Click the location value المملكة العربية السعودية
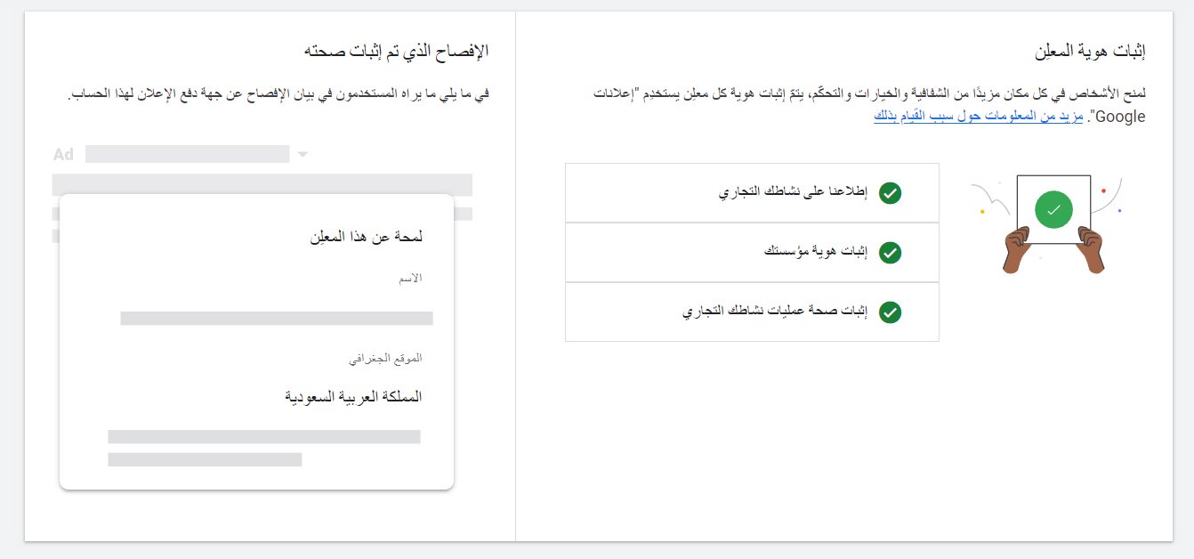The width and height of the screenshot is (1194, 559). 353,397
